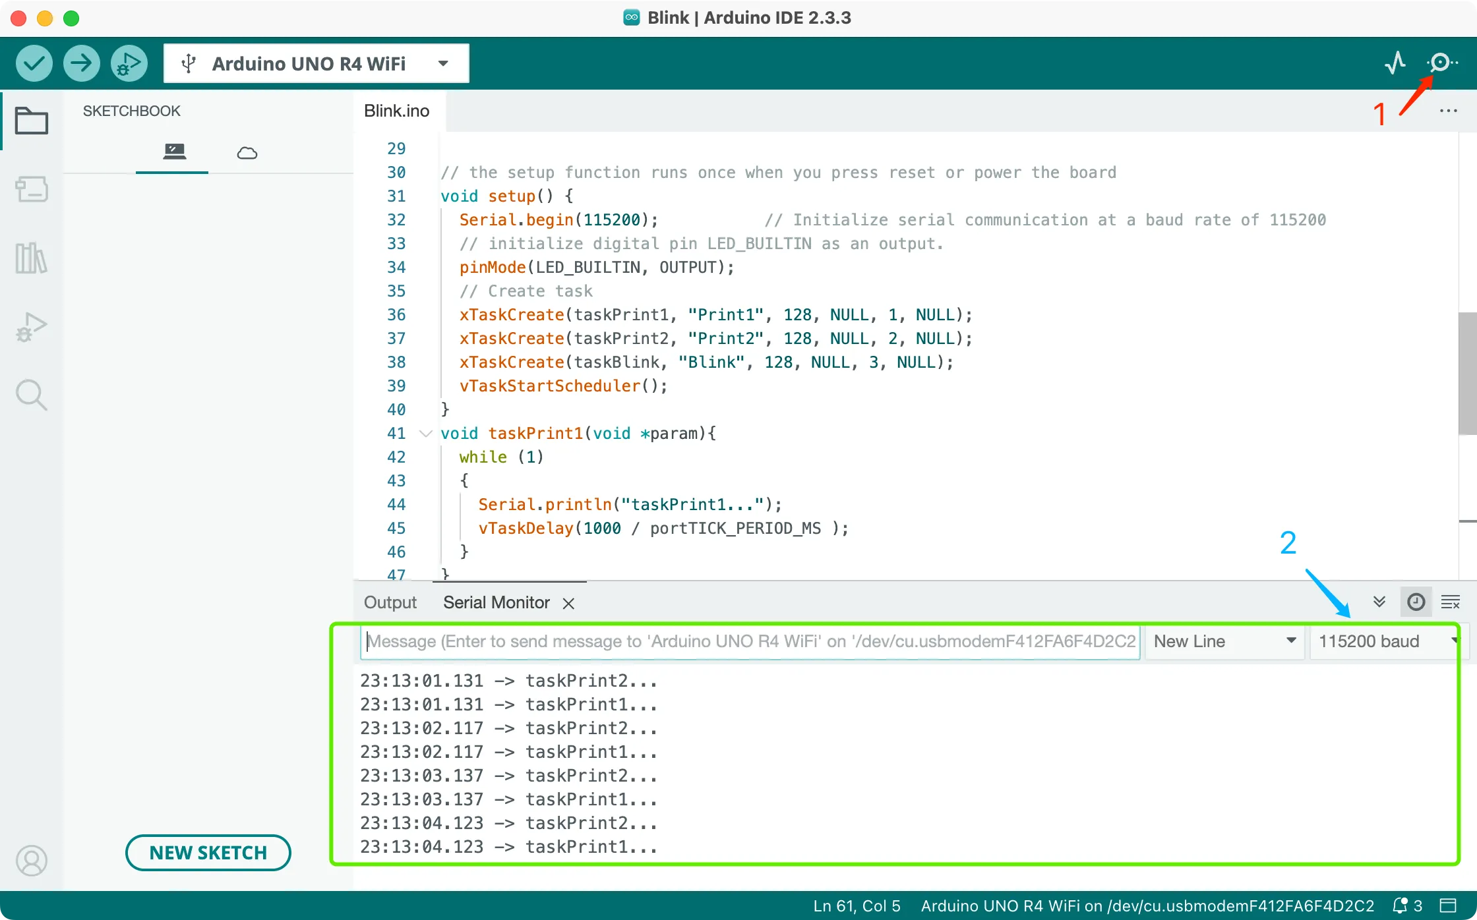Click the xTaskCreate taskPrint2 line
Image resolution: width=1477 pixels, height=920 pixels.
pos(715,339)
